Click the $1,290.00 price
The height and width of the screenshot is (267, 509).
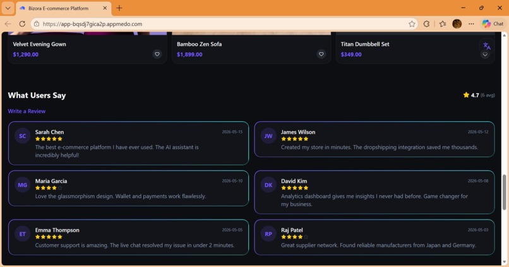(x=26, y=54)
